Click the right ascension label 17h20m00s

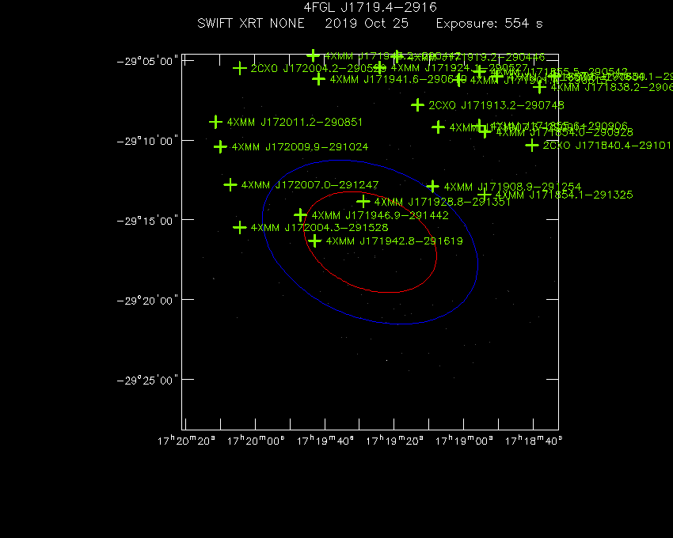[256, 441]
